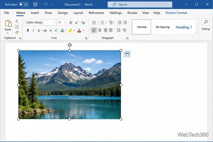Open the Clipboard pane launcher

(x=20, y=38)
